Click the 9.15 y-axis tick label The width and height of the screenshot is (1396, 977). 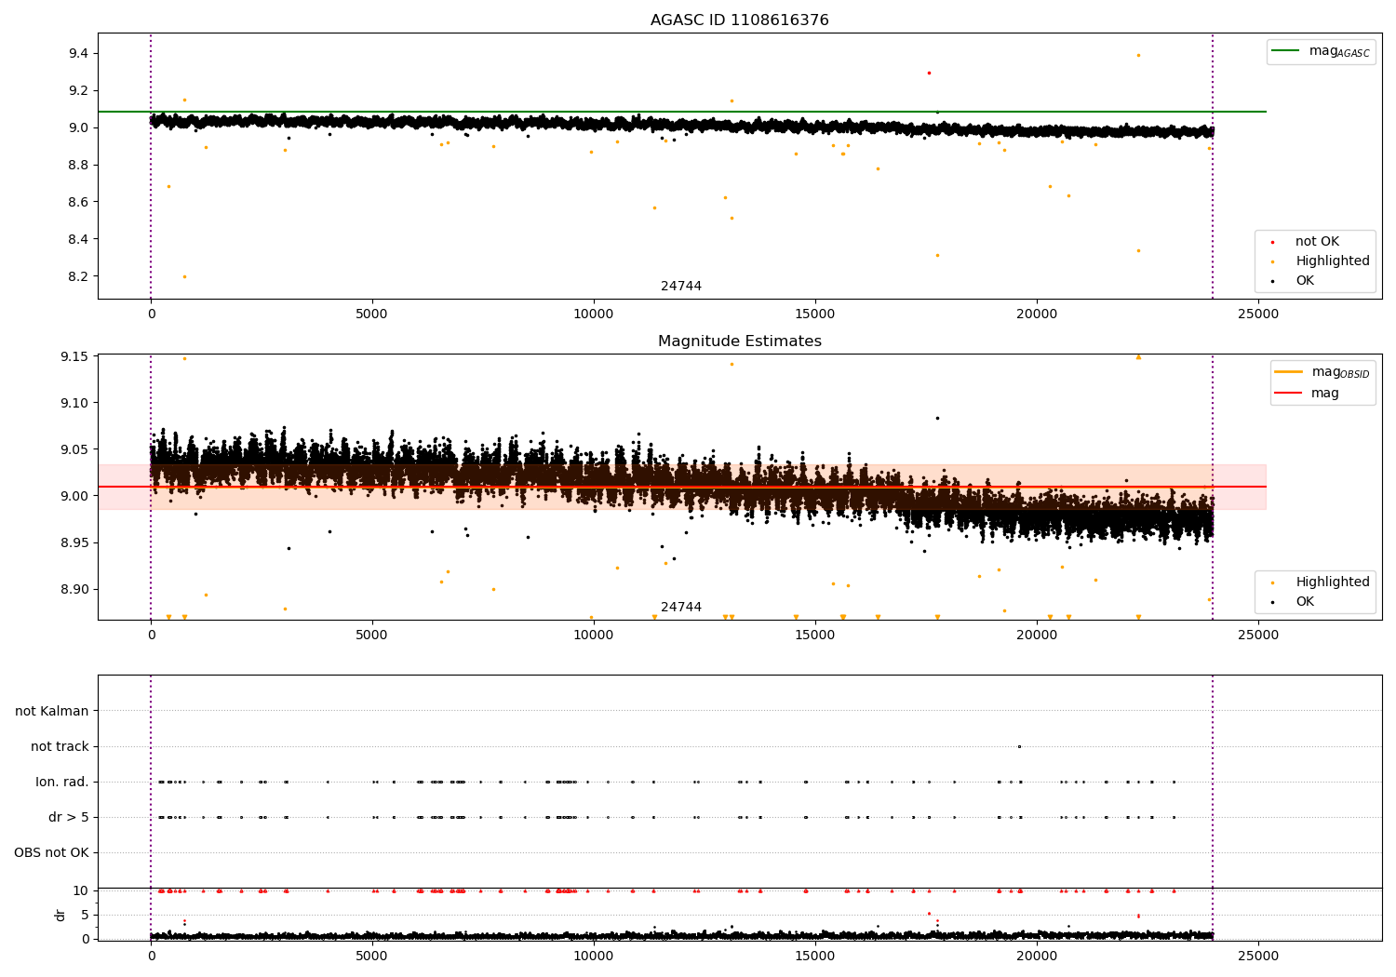tap(74, 357)
